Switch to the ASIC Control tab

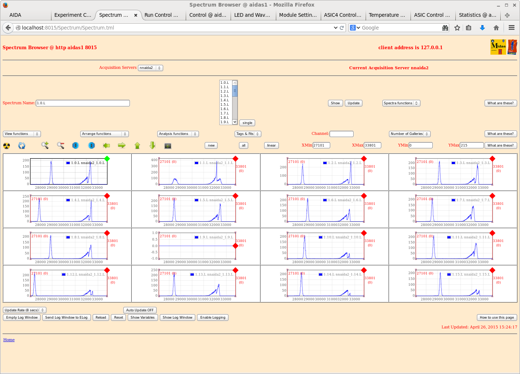(x=433, y=15)
